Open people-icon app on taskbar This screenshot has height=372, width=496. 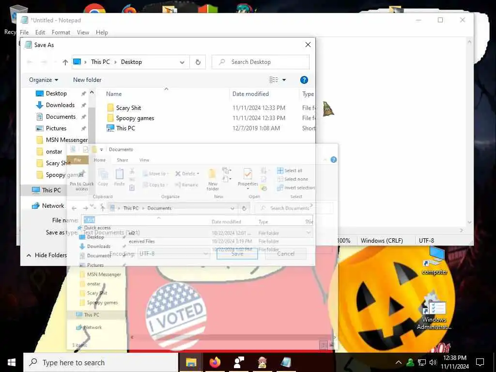click(239, 362)
